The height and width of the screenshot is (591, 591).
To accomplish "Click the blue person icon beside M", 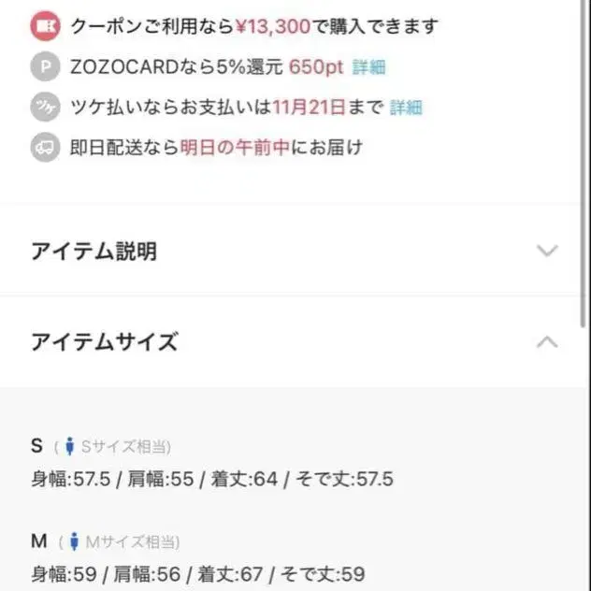I will (74, 541).
